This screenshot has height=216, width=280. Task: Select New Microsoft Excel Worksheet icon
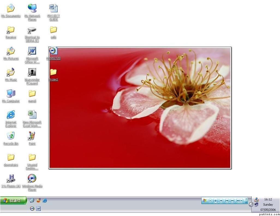(x=32, y=115)
